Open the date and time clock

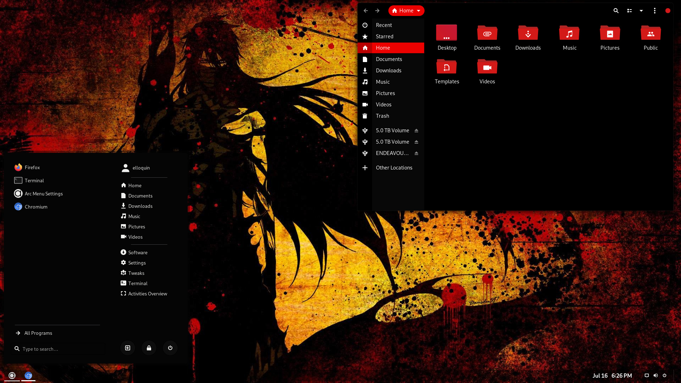[612, 376]
